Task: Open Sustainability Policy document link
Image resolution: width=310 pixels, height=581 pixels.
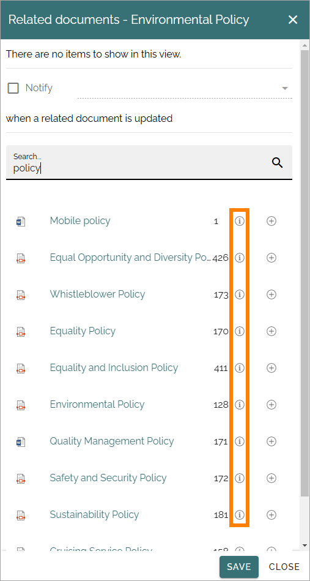Action: pyautogui.click(x=94, y=514)
